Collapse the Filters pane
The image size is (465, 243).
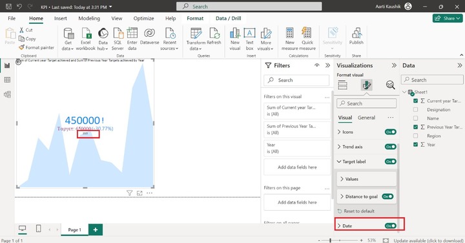(x=327, y=65)
